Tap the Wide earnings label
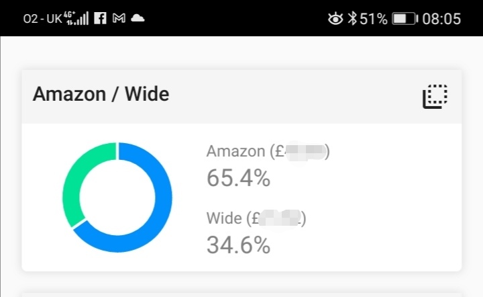Viewport: 483px width, 297px height. coord(256,218)
